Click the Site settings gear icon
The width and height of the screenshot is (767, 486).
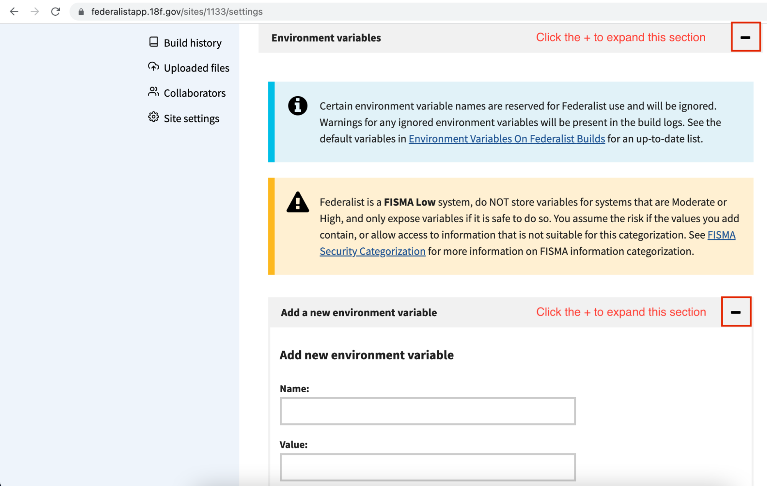click(x=153, y=117)
